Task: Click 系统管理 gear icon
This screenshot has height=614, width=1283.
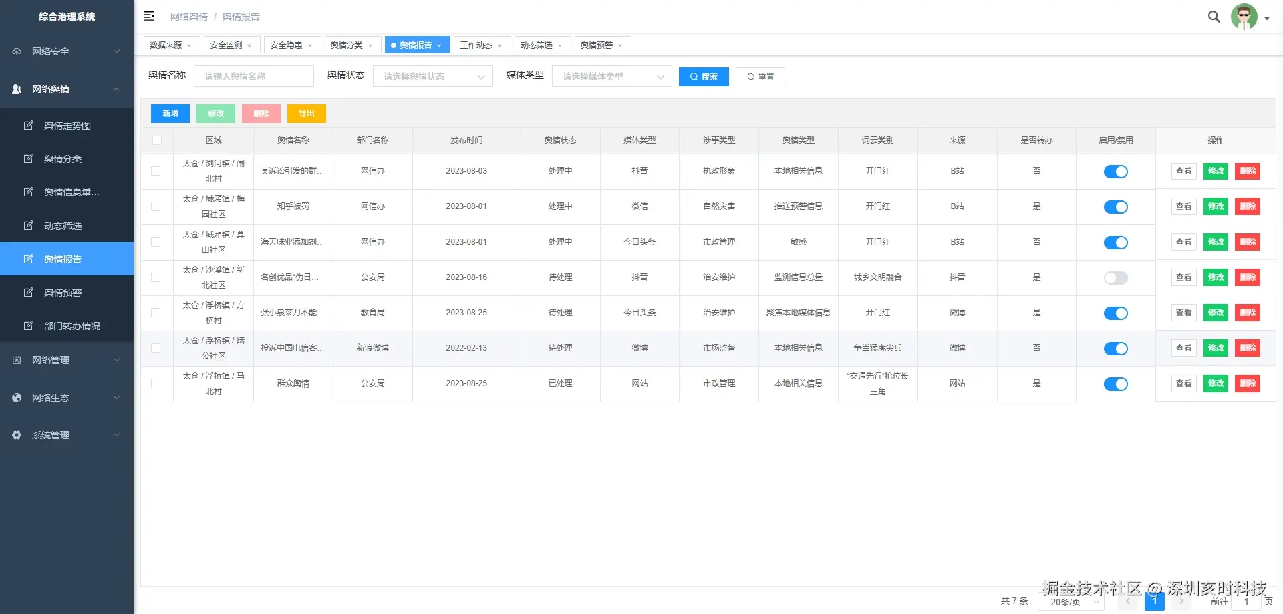Action: 17,435
